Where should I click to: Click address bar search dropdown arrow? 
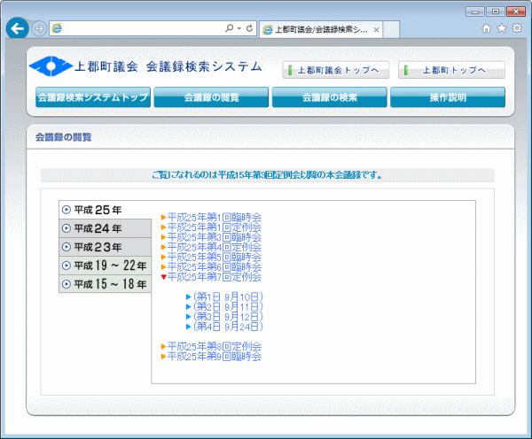pyautogui.click(x=239, y=28)
